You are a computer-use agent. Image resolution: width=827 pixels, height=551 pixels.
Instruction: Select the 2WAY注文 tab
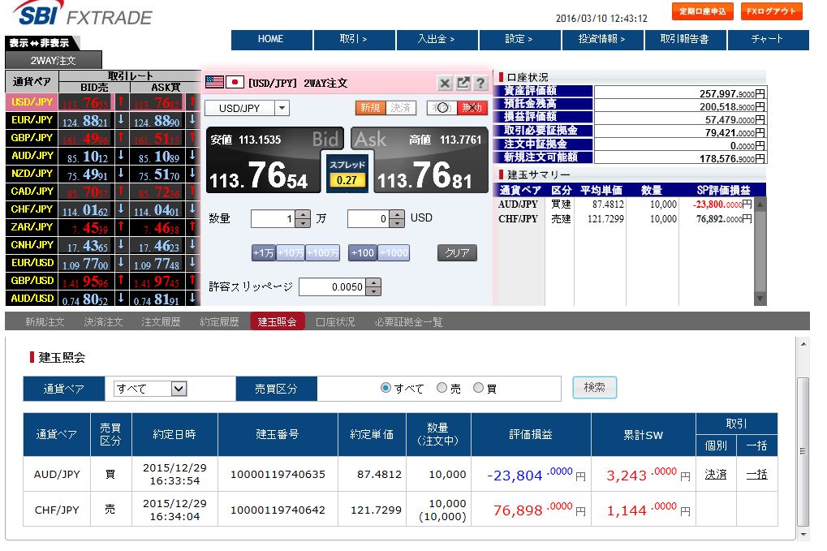(54, 60)
